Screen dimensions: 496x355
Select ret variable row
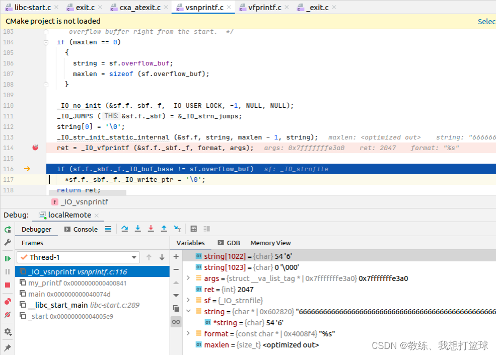click(339, 289)
